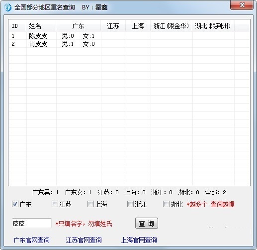Click the 姓名 column header
This screenshot has width=257, height=250.
click(x=41, y=26)
